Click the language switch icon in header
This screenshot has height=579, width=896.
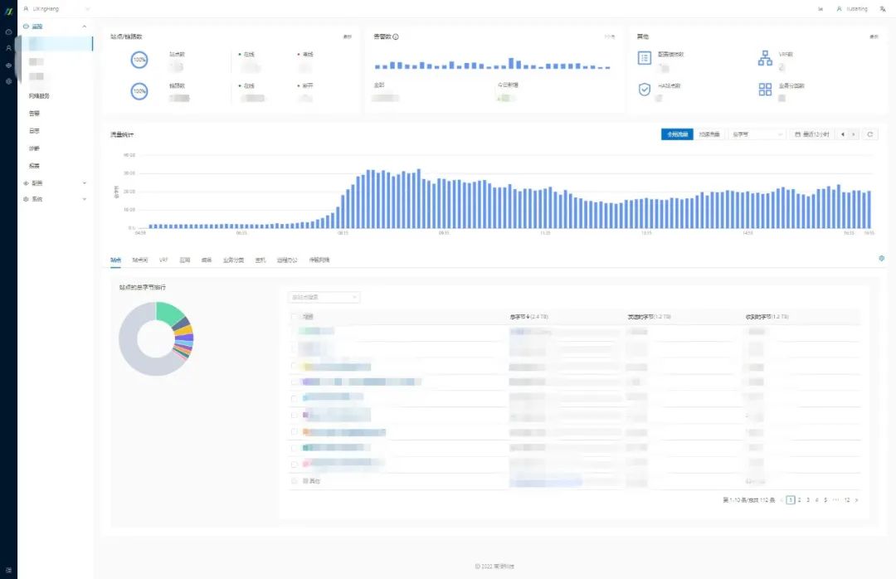(x=883, y=8)
